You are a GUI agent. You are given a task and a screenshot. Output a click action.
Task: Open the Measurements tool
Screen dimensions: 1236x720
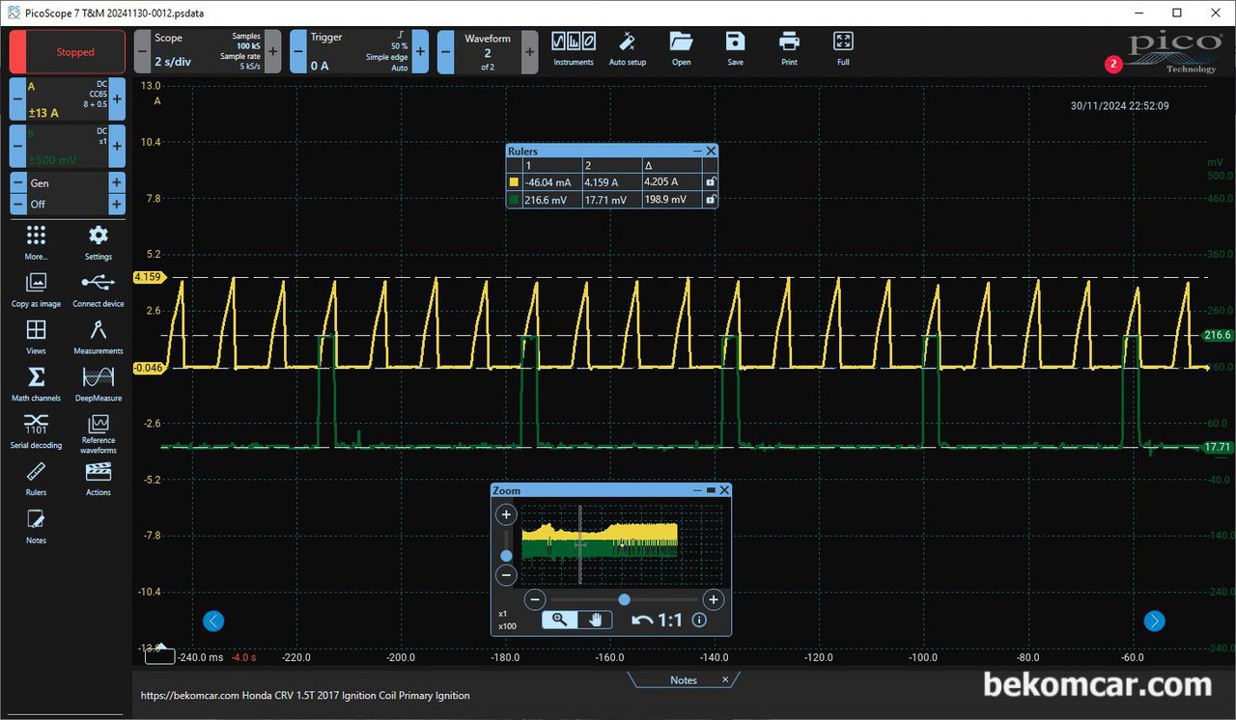pyautogui.click(x=98, y=337)
